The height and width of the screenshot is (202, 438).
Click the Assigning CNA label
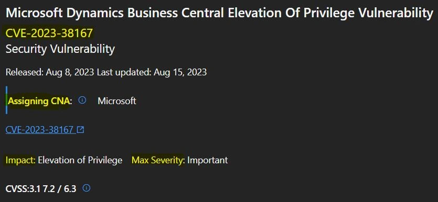40,101
